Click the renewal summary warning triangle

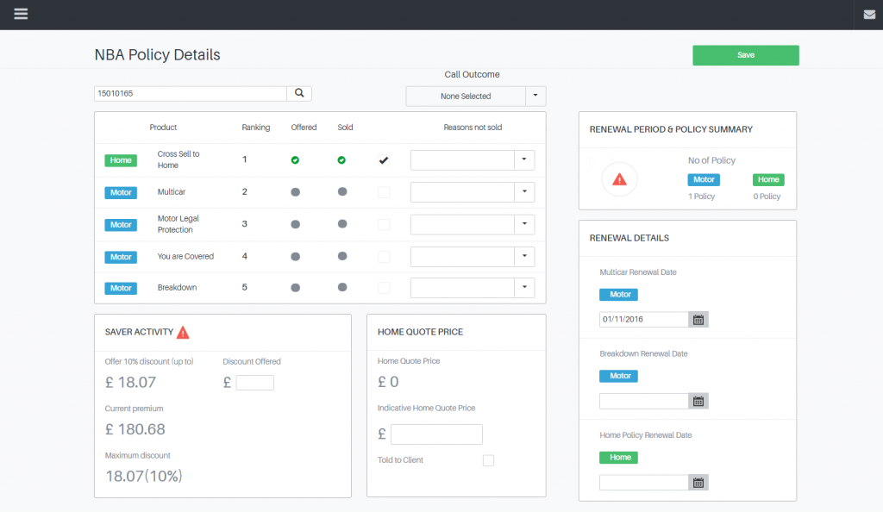pyautogui.click(x=619, y=179)
